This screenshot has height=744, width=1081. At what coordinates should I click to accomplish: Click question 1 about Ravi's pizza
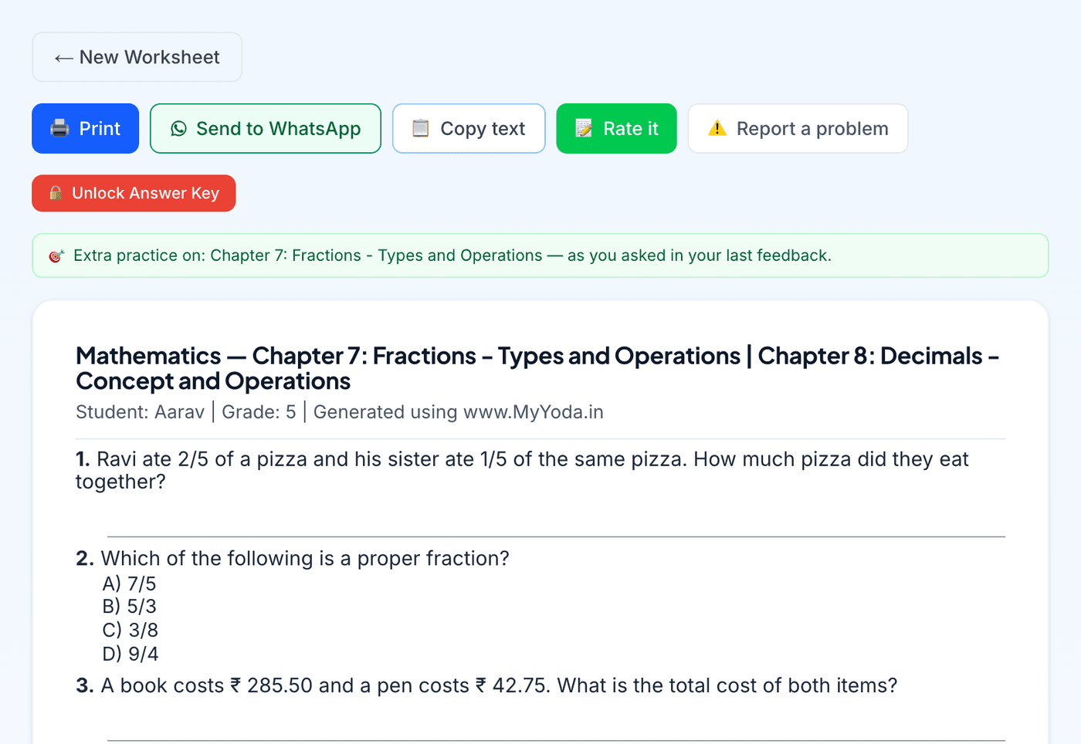pyautogui.click(x=522, y=470)
